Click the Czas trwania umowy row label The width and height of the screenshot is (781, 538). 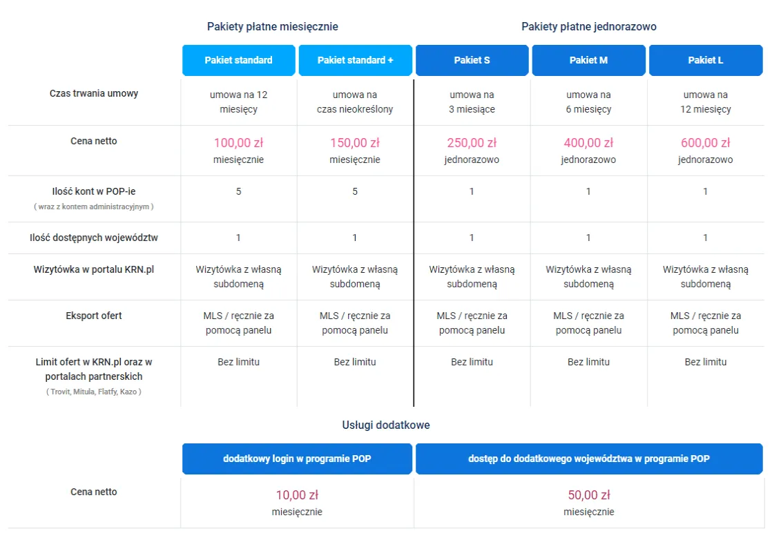pyautogui.click(x=94, y=93)
